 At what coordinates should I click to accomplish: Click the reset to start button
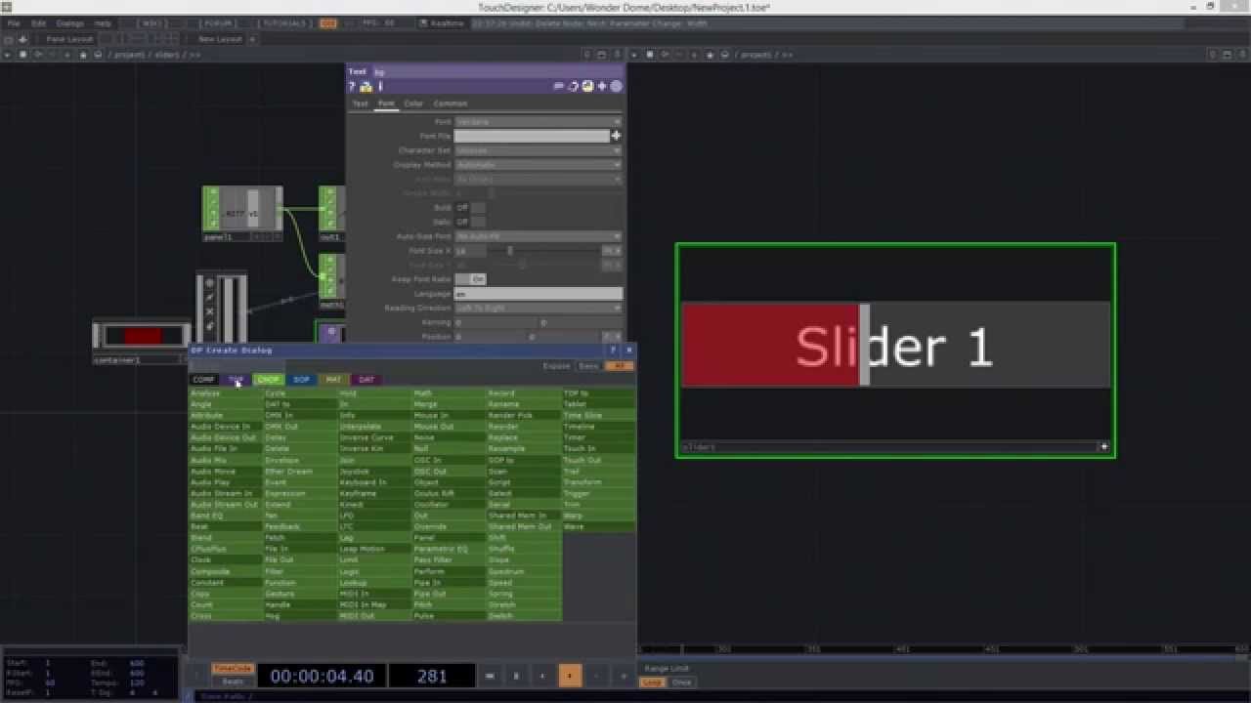490,676
